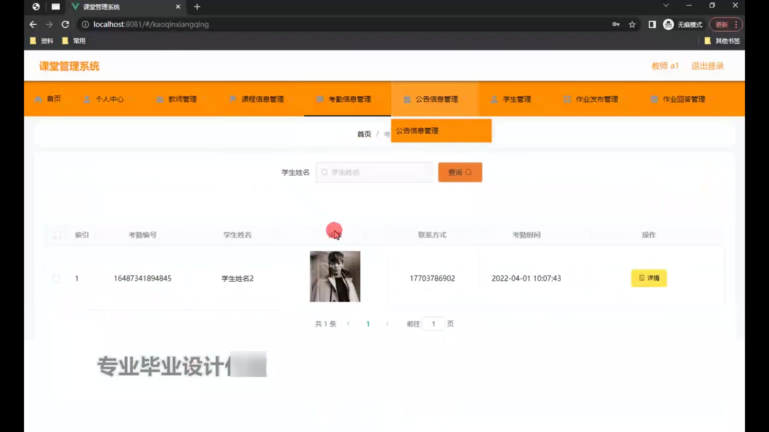Click the 学生姓名2 cell
The height and width of the screenshot is (432, 769).
click(x=238, y=278)
